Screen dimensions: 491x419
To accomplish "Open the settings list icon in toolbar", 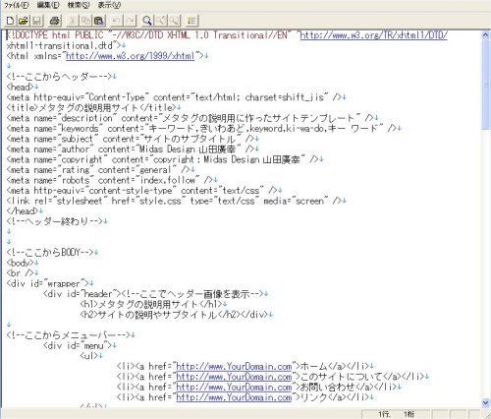I will 191,21.
